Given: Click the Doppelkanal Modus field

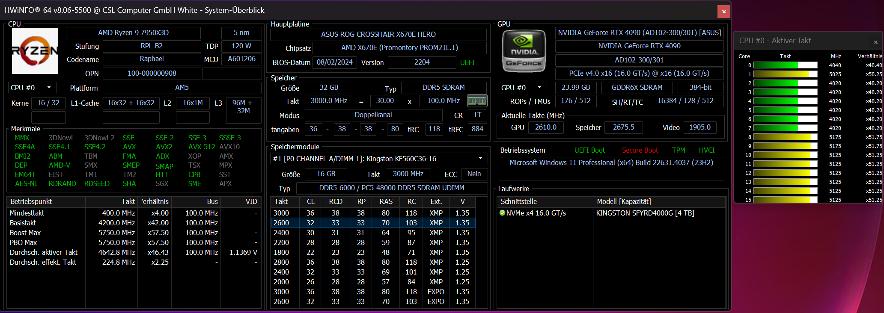Looking at the screenshot, I should [373, 115].
